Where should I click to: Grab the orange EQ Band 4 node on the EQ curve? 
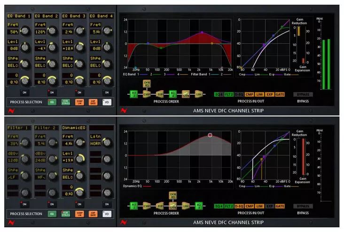(212, 44)
